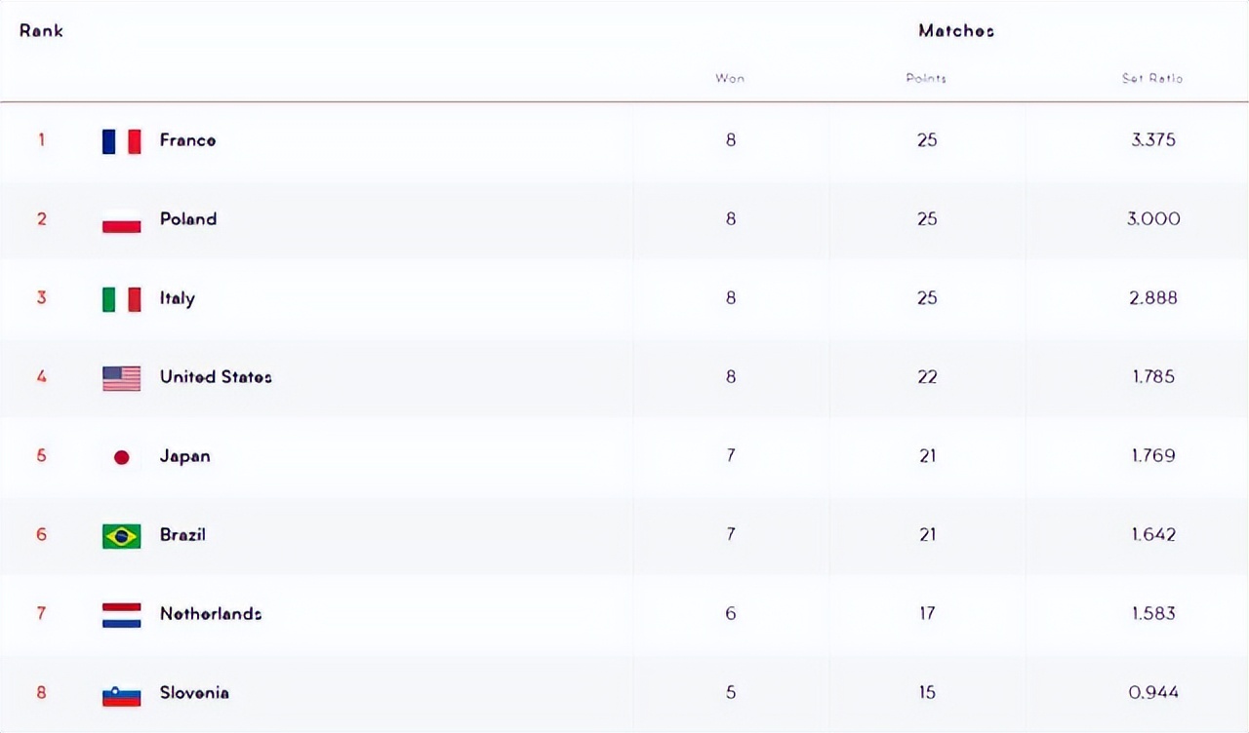This screenshot has width=1249, height=733.
Task: Open the Slovenia team name
Action: pos(195,693)
